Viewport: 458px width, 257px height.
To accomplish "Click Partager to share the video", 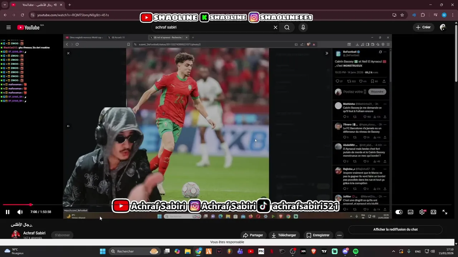I will [x=253, y=235].
